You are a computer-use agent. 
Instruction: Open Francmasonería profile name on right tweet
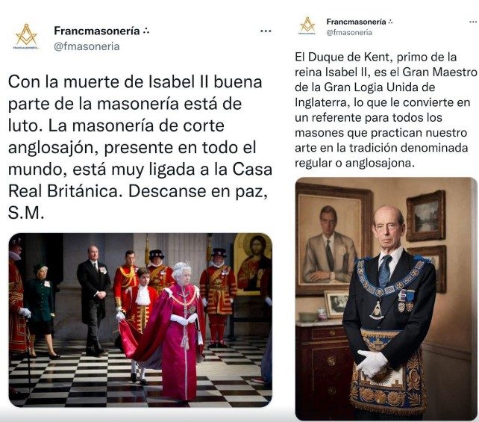[x=356, y=22]
